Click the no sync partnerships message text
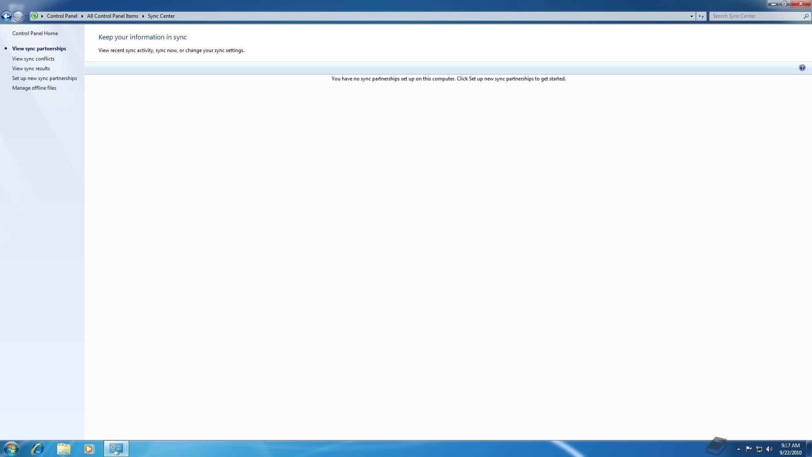Screen dimensions: 812x457 [x=448, y=79]
